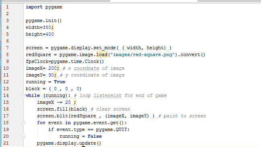The image size is (261, 147).
Task: Click 'if event.type == pygame.QUIT:' line
Action: 89,129
